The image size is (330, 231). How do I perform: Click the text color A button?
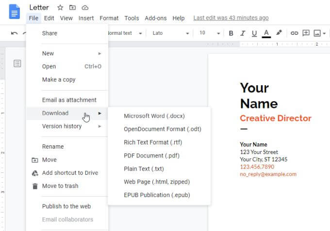266,33
